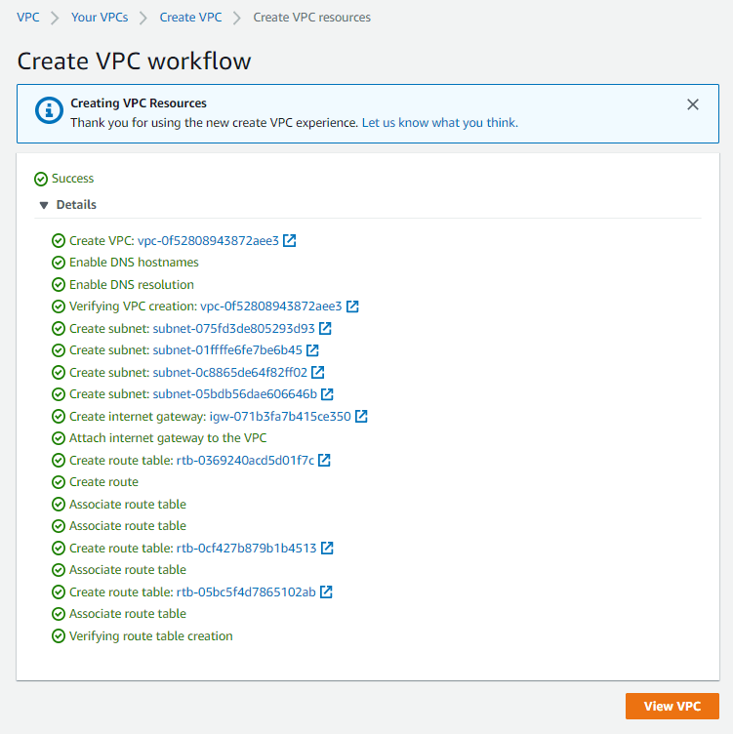Open rtb-05bc5f4d7865102ab link
This screenshot has width=733, height=734.
(x=246, y=591)
